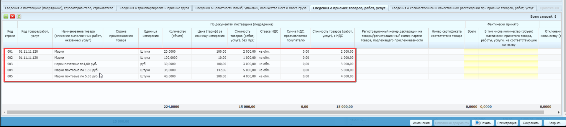
Task: Go to the количественном и качественном расхождении tab
Action: click(x=462, y=8)
